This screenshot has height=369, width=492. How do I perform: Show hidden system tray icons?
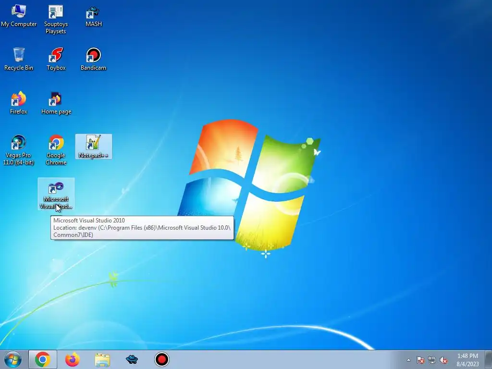[408, 360]
